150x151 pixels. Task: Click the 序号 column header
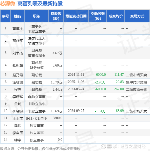click(5, 16)
